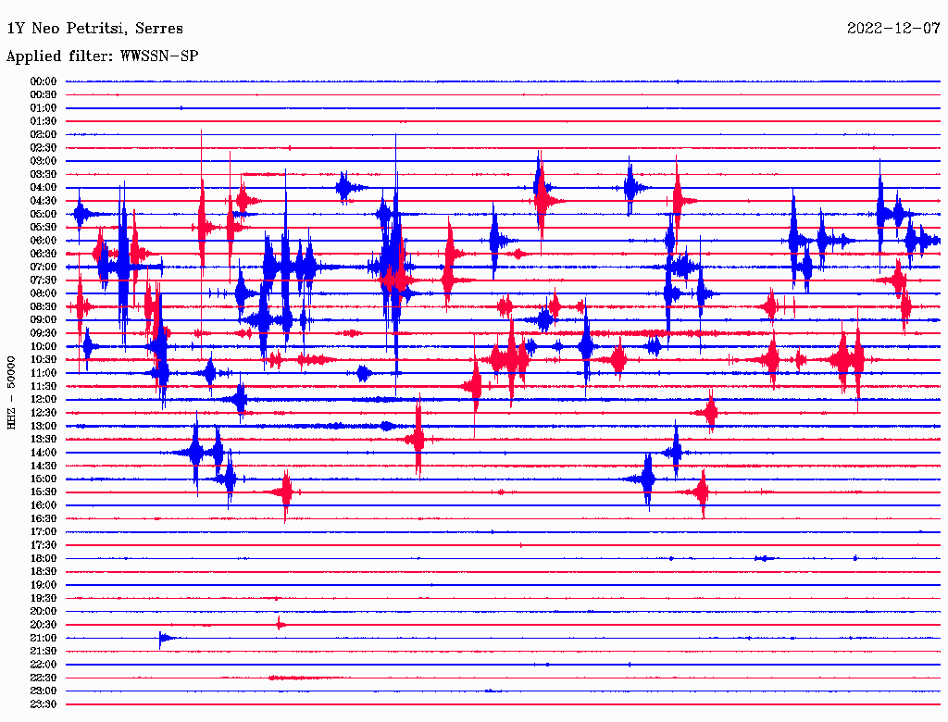Screen dimensions: 948x722
Task: Click the 'Applied filter: WWSSN-SP' text
Action: pos(102,56)
